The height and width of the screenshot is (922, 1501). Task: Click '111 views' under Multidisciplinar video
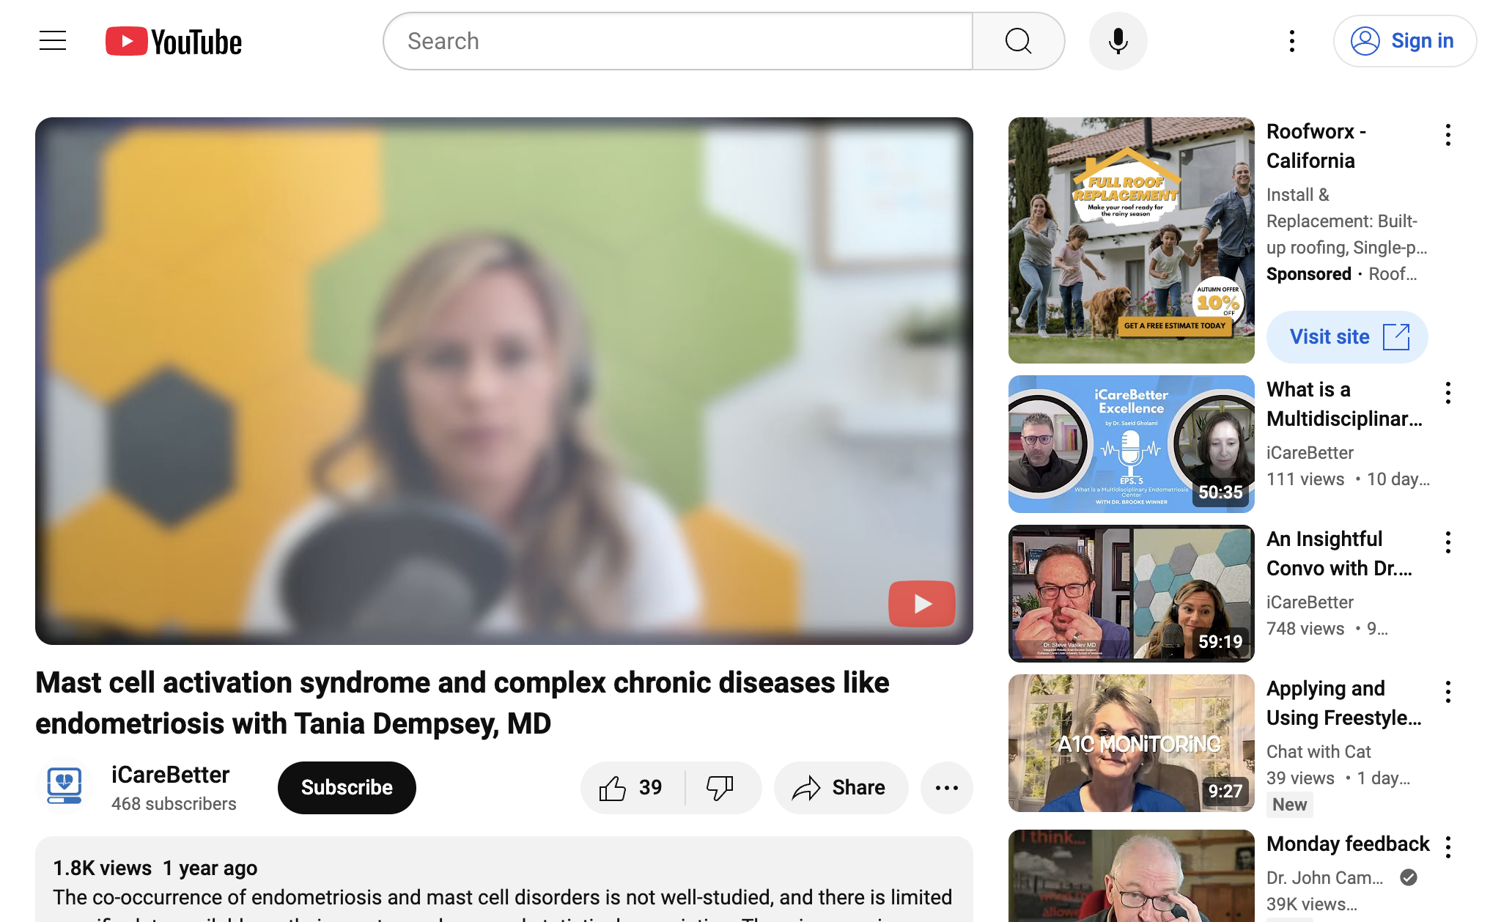pos(1305,479)
